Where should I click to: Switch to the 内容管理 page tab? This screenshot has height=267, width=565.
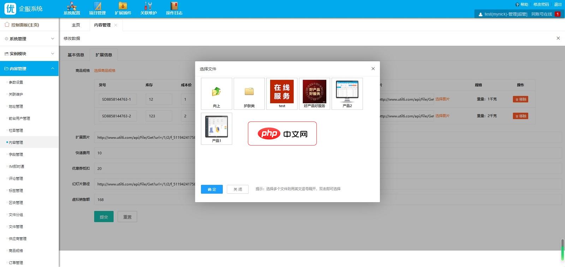click(102, 25)
